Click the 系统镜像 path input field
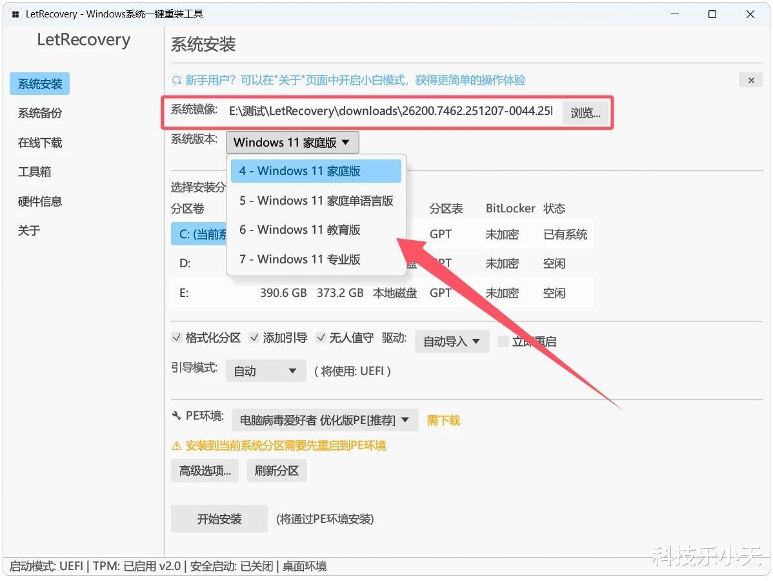The height and width of the screenshot is (581, 773). (391, 111)
